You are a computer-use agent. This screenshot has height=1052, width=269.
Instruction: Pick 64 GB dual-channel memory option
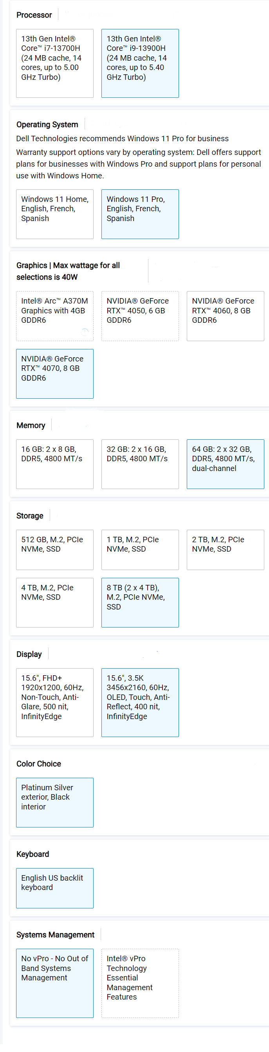pyautogui.click(x=225, y=464)
